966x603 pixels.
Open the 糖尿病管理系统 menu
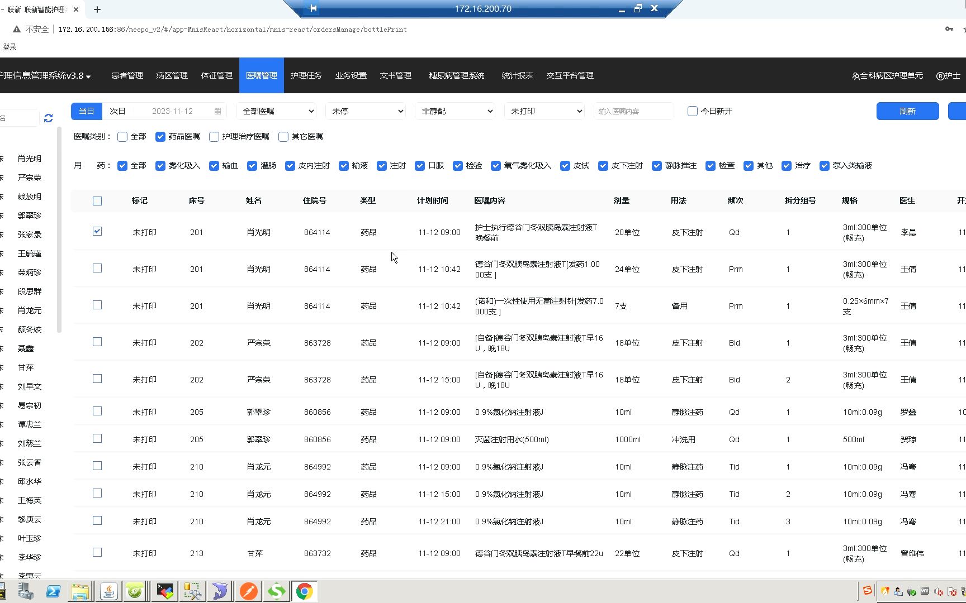tap(457, 75)
